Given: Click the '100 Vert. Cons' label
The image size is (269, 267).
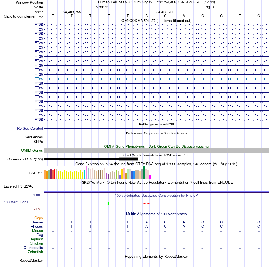Looking at the screenshot, I should [16, 202].
